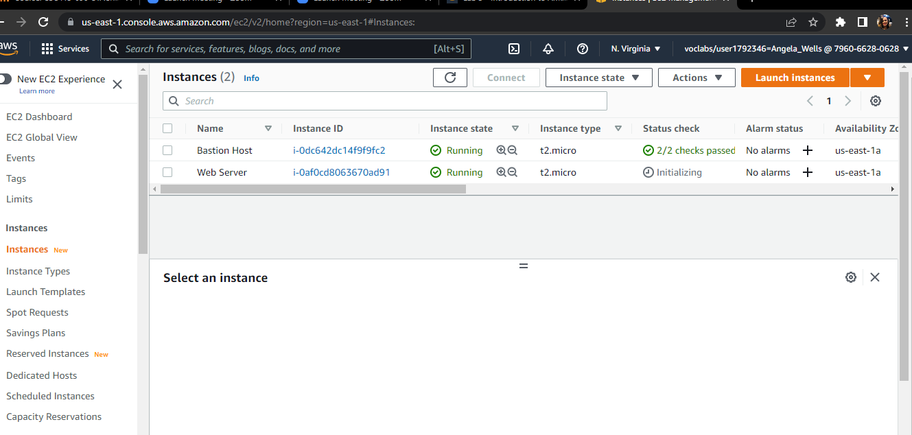Go to Instance Types in sidebar
This screenshot has width=912, height=435.
pos(38,271)
